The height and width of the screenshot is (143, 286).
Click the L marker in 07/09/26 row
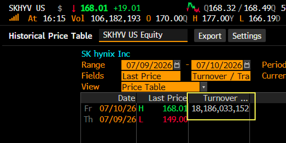pyautogui.click(x=141, y=120)
